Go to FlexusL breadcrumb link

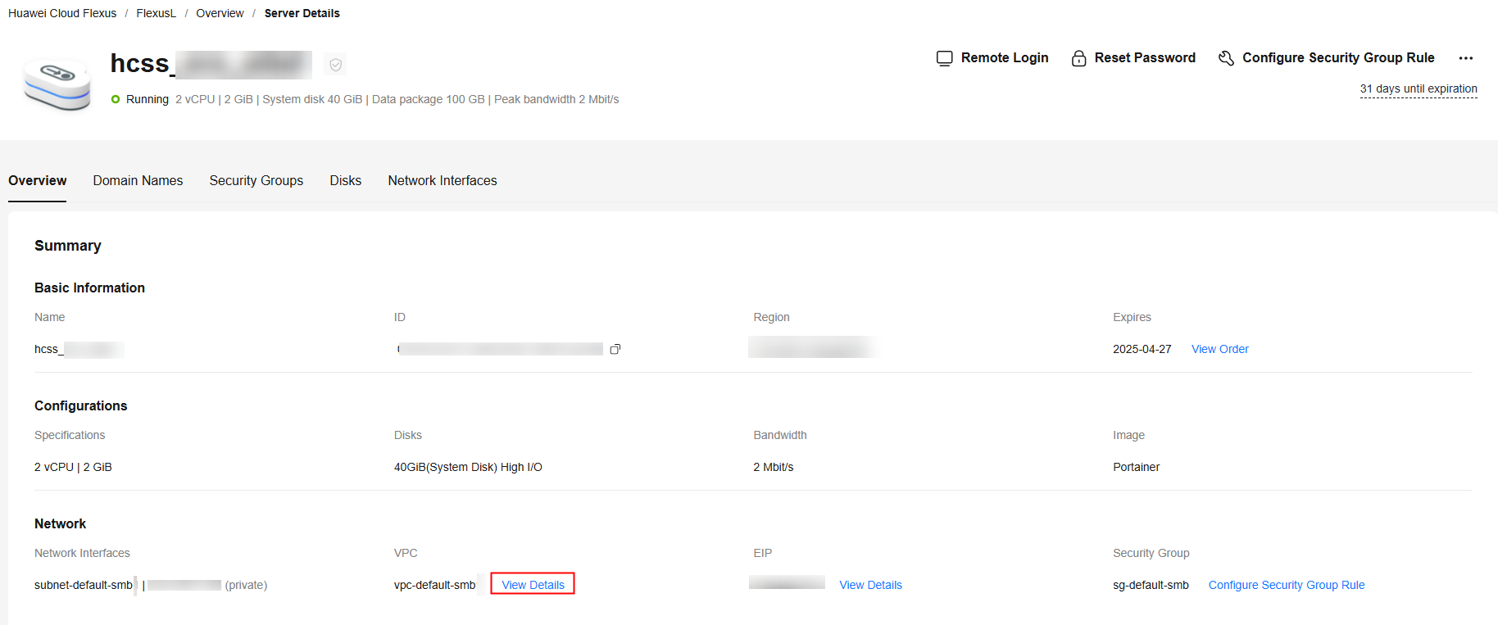point(156,13)
